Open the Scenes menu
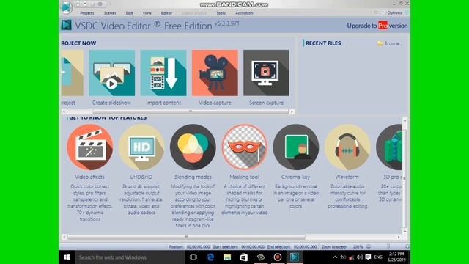The image size is (469, 264). pyautogui.click(x=110, y=13)
